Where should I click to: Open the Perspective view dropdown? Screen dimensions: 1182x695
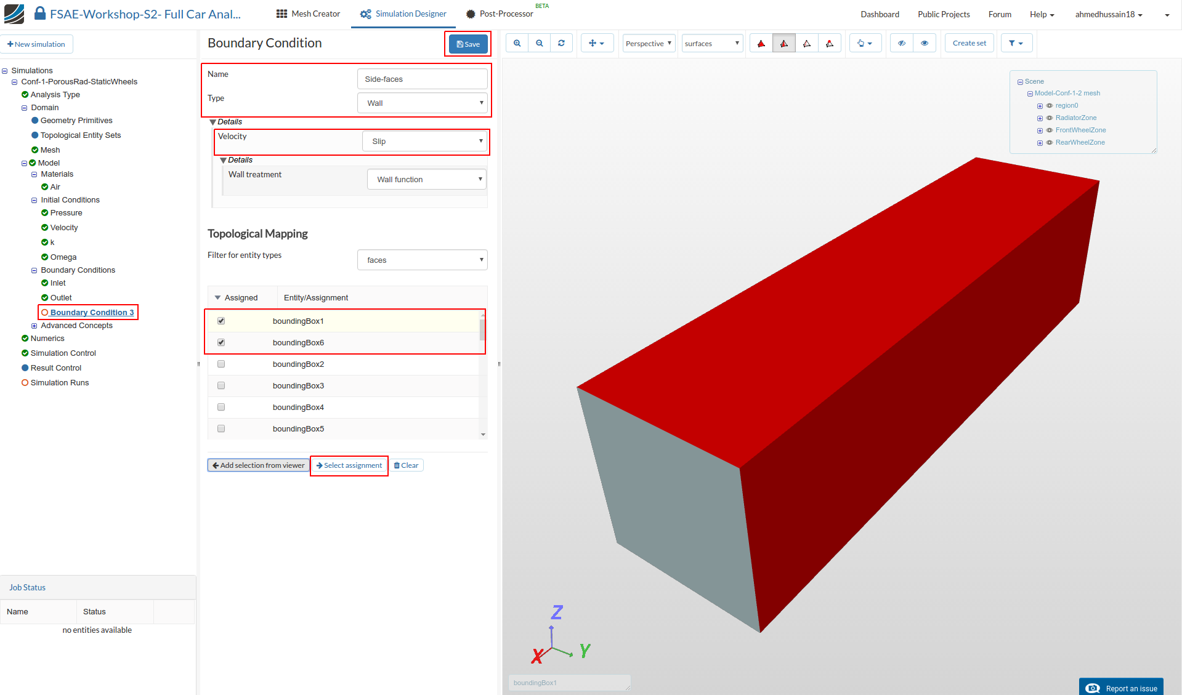[x=648, y=43]
